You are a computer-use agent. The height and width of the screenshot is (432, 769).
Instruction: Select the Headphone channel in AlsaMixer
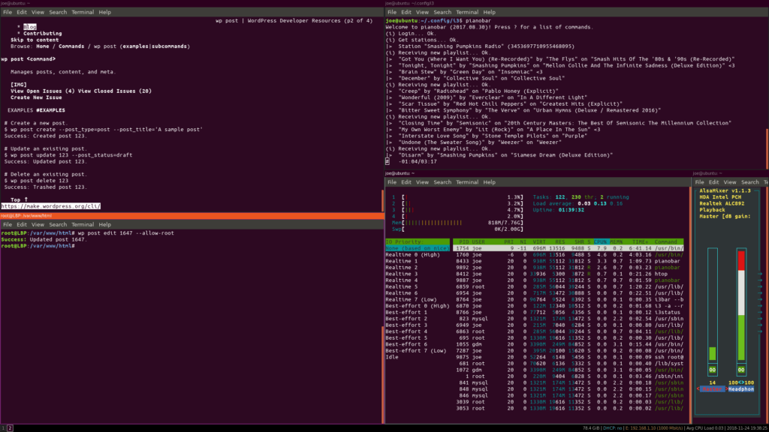click(x=742, y=389)
